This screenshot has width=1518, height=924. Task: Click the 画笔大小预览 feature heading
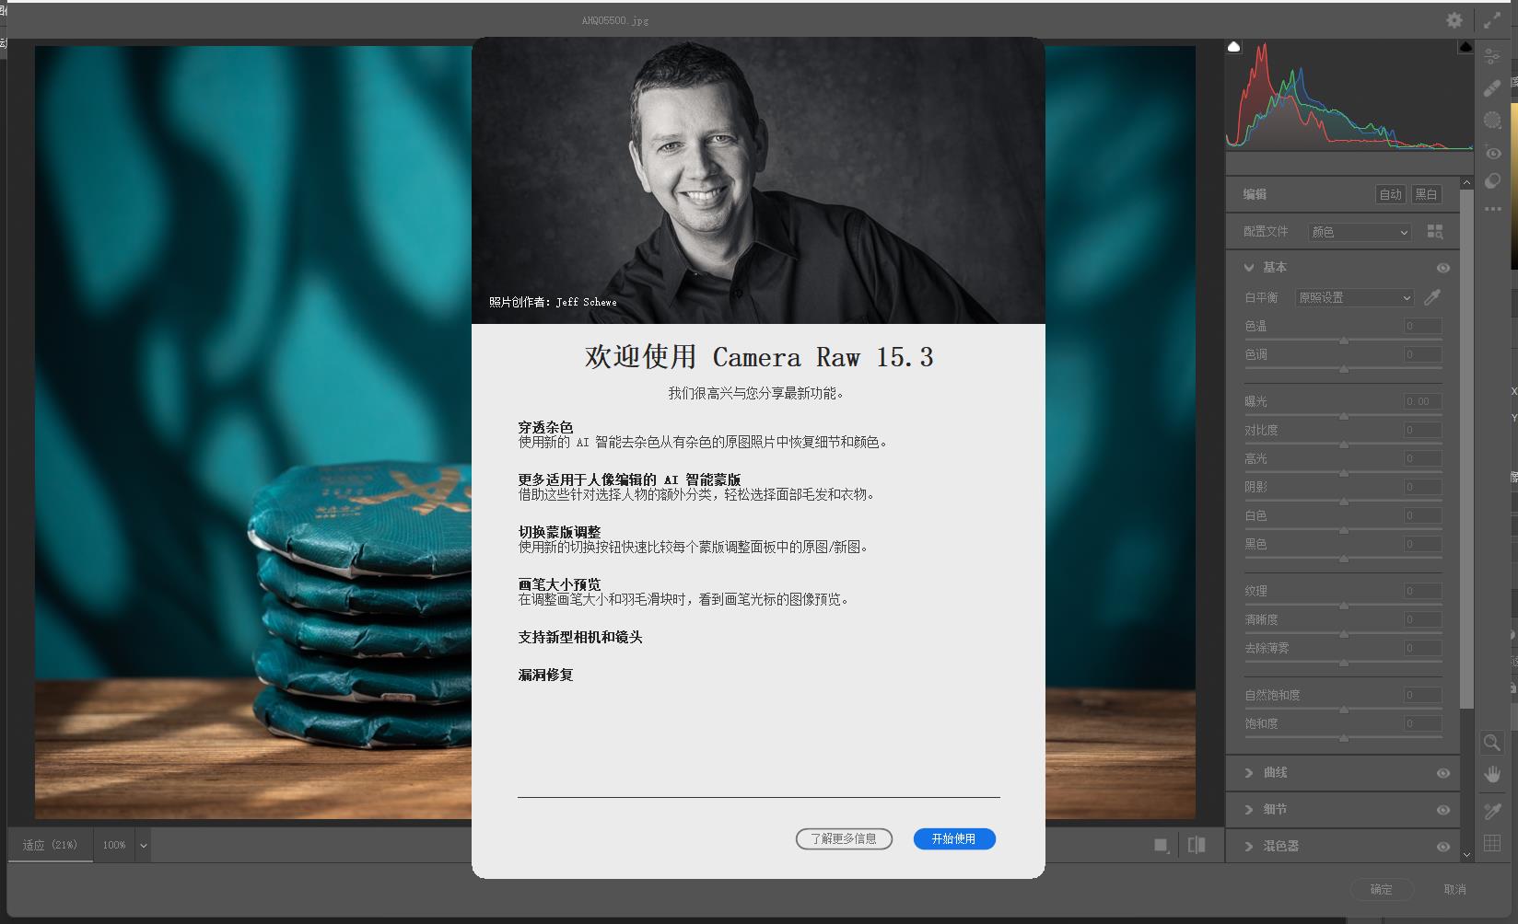pos(559,584)
